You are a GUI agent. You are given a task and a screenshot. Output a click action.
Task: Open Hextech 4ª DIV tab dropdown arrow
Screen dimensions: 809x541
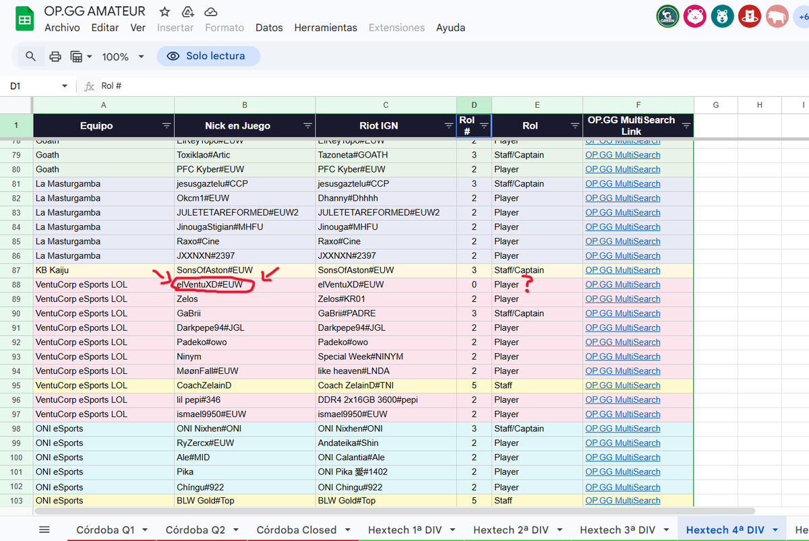[775, 530]
